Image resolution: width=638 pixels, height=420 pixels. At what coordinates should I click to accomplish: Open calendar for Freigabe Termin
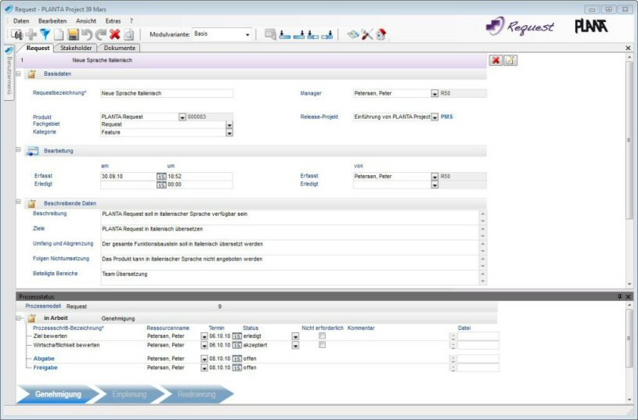point(237,368)
